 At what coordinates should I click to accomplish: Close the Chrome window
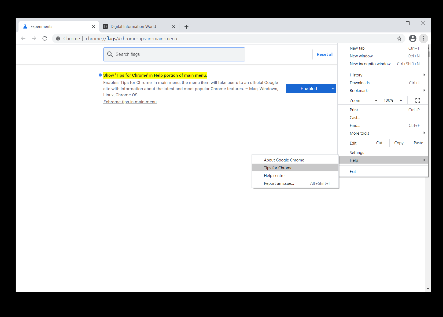tap(423, 23)
